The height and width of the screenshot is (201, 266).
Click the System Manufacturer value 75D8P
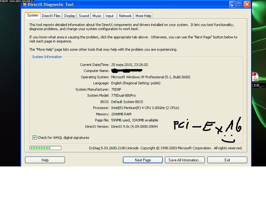116,89
